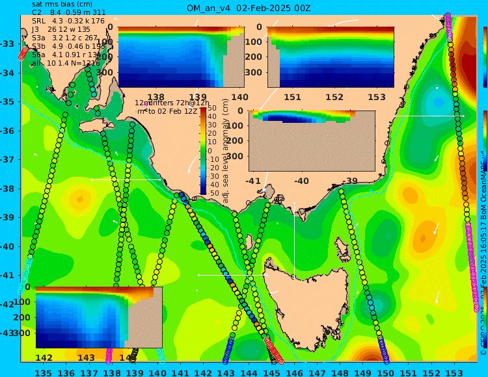Click the magenta track circles near the Sydney coast

click(449, 27)
